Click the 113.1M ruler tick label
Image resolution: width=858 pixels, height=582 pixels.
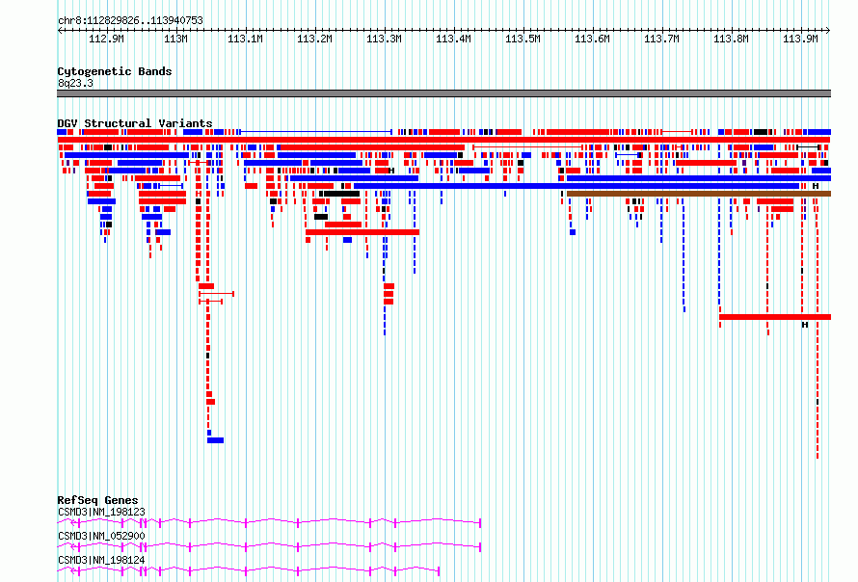(x=245, y=39)
